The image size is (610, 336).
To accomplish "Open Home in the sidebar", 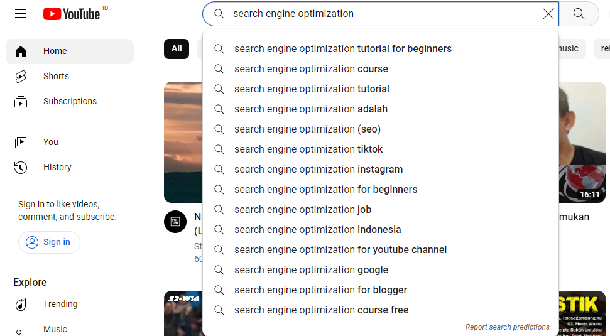I will click(x=70, y=51).
